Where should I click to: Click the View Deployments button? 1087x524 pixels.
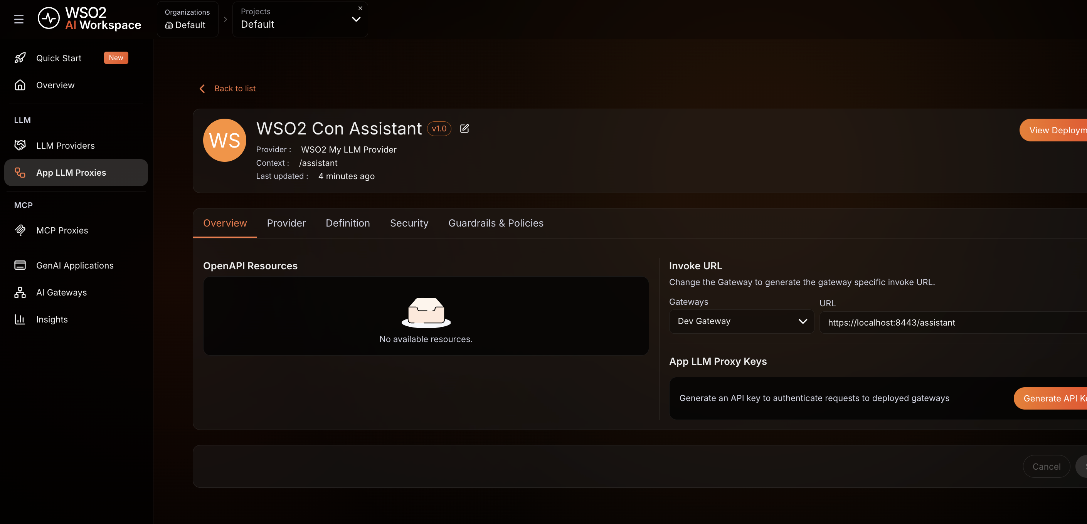tap(1053, 130)
